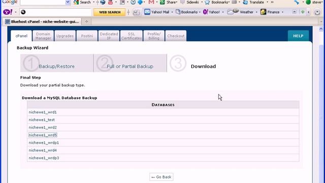Image resolution: width=325 pixels, height=183 pixels.
Task: Expand the Yahoo! logo dropdown arrow
Action: point(16,12)
